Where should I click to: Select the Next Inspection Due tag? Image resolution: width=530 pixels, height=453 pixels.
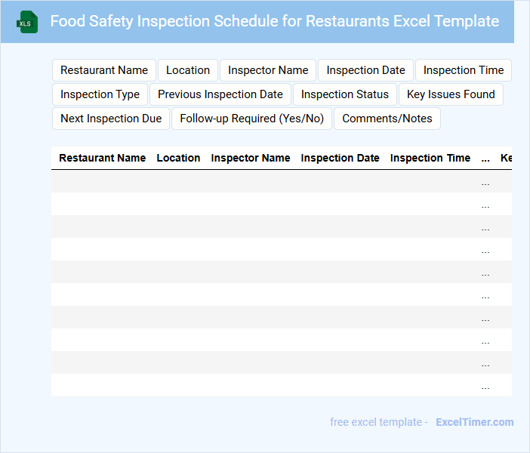[111, 119]
